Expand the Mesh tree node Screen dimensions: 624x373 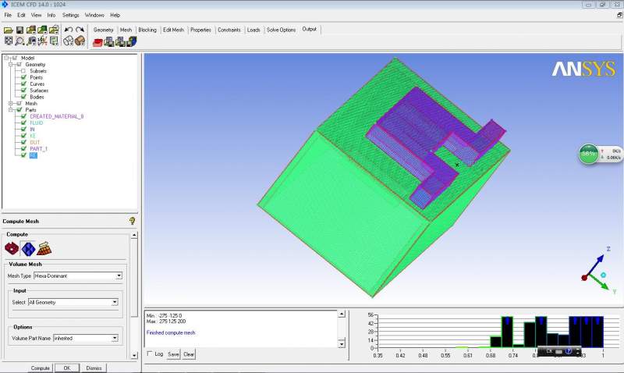[x=11, y=104]
